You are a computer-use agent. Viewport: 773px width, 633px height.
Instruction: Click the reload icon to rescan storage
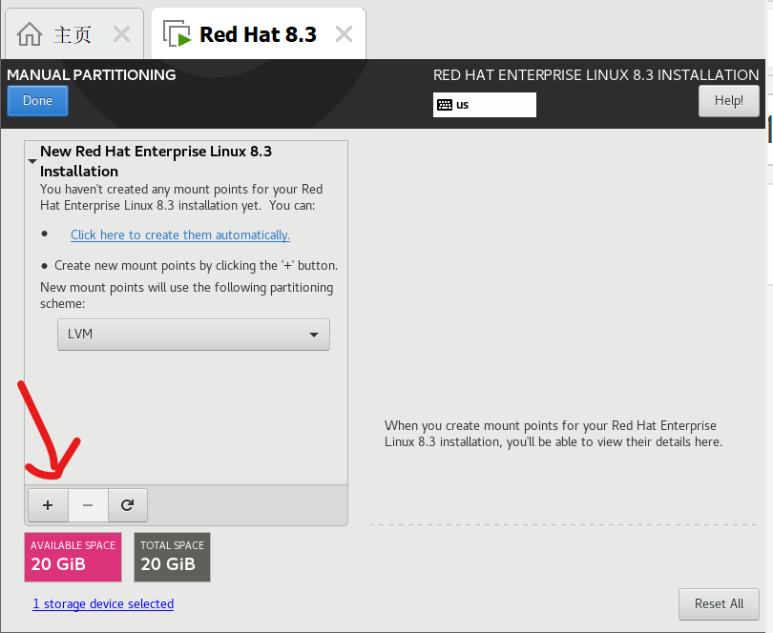coord(127,505)
